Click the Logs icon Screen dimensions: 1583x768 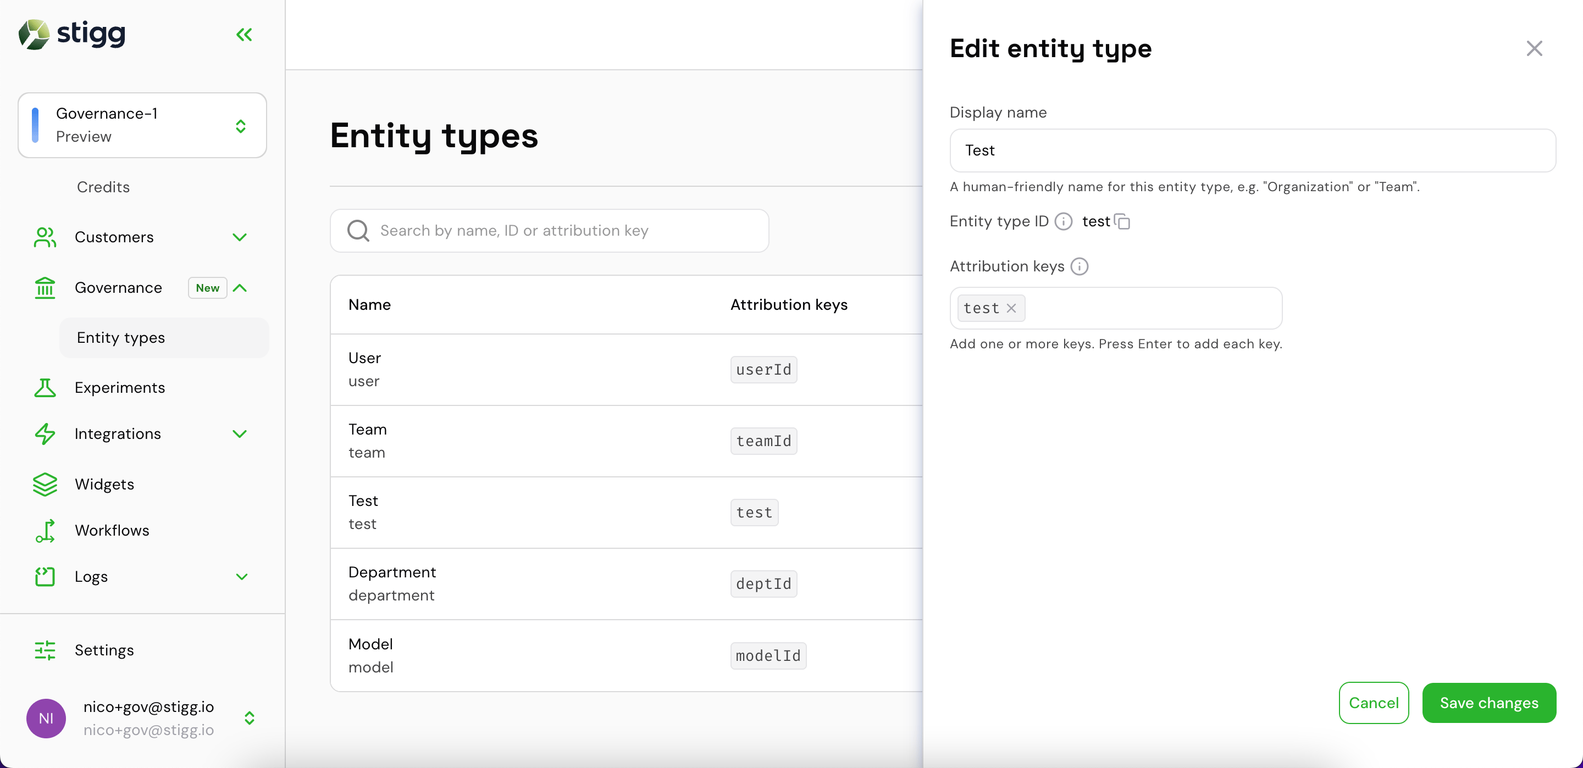click(x=45, y=576)
